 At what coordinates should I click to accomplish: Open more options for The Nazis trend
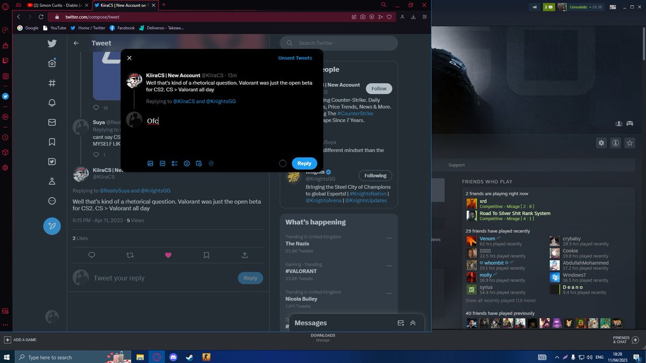click(389, 238)
